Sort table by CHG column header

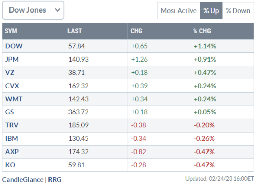pyautogui.click(x=136, y=31)
